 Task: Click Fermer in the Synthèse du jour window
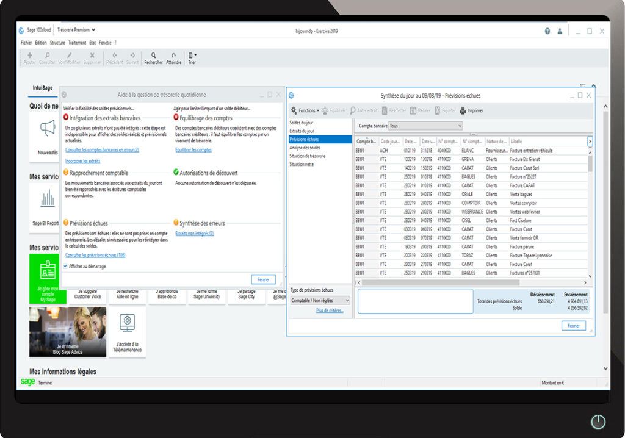point(573,326)
